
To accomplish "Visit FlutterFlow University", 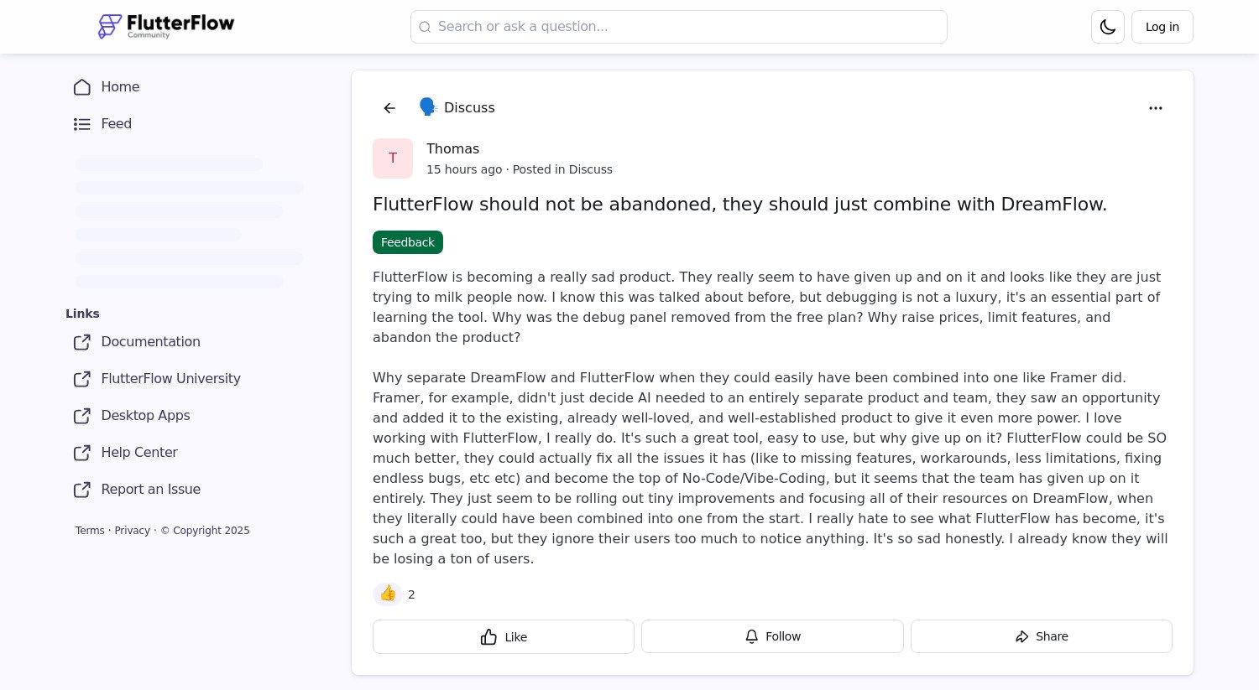I will (x=170, y=379).
